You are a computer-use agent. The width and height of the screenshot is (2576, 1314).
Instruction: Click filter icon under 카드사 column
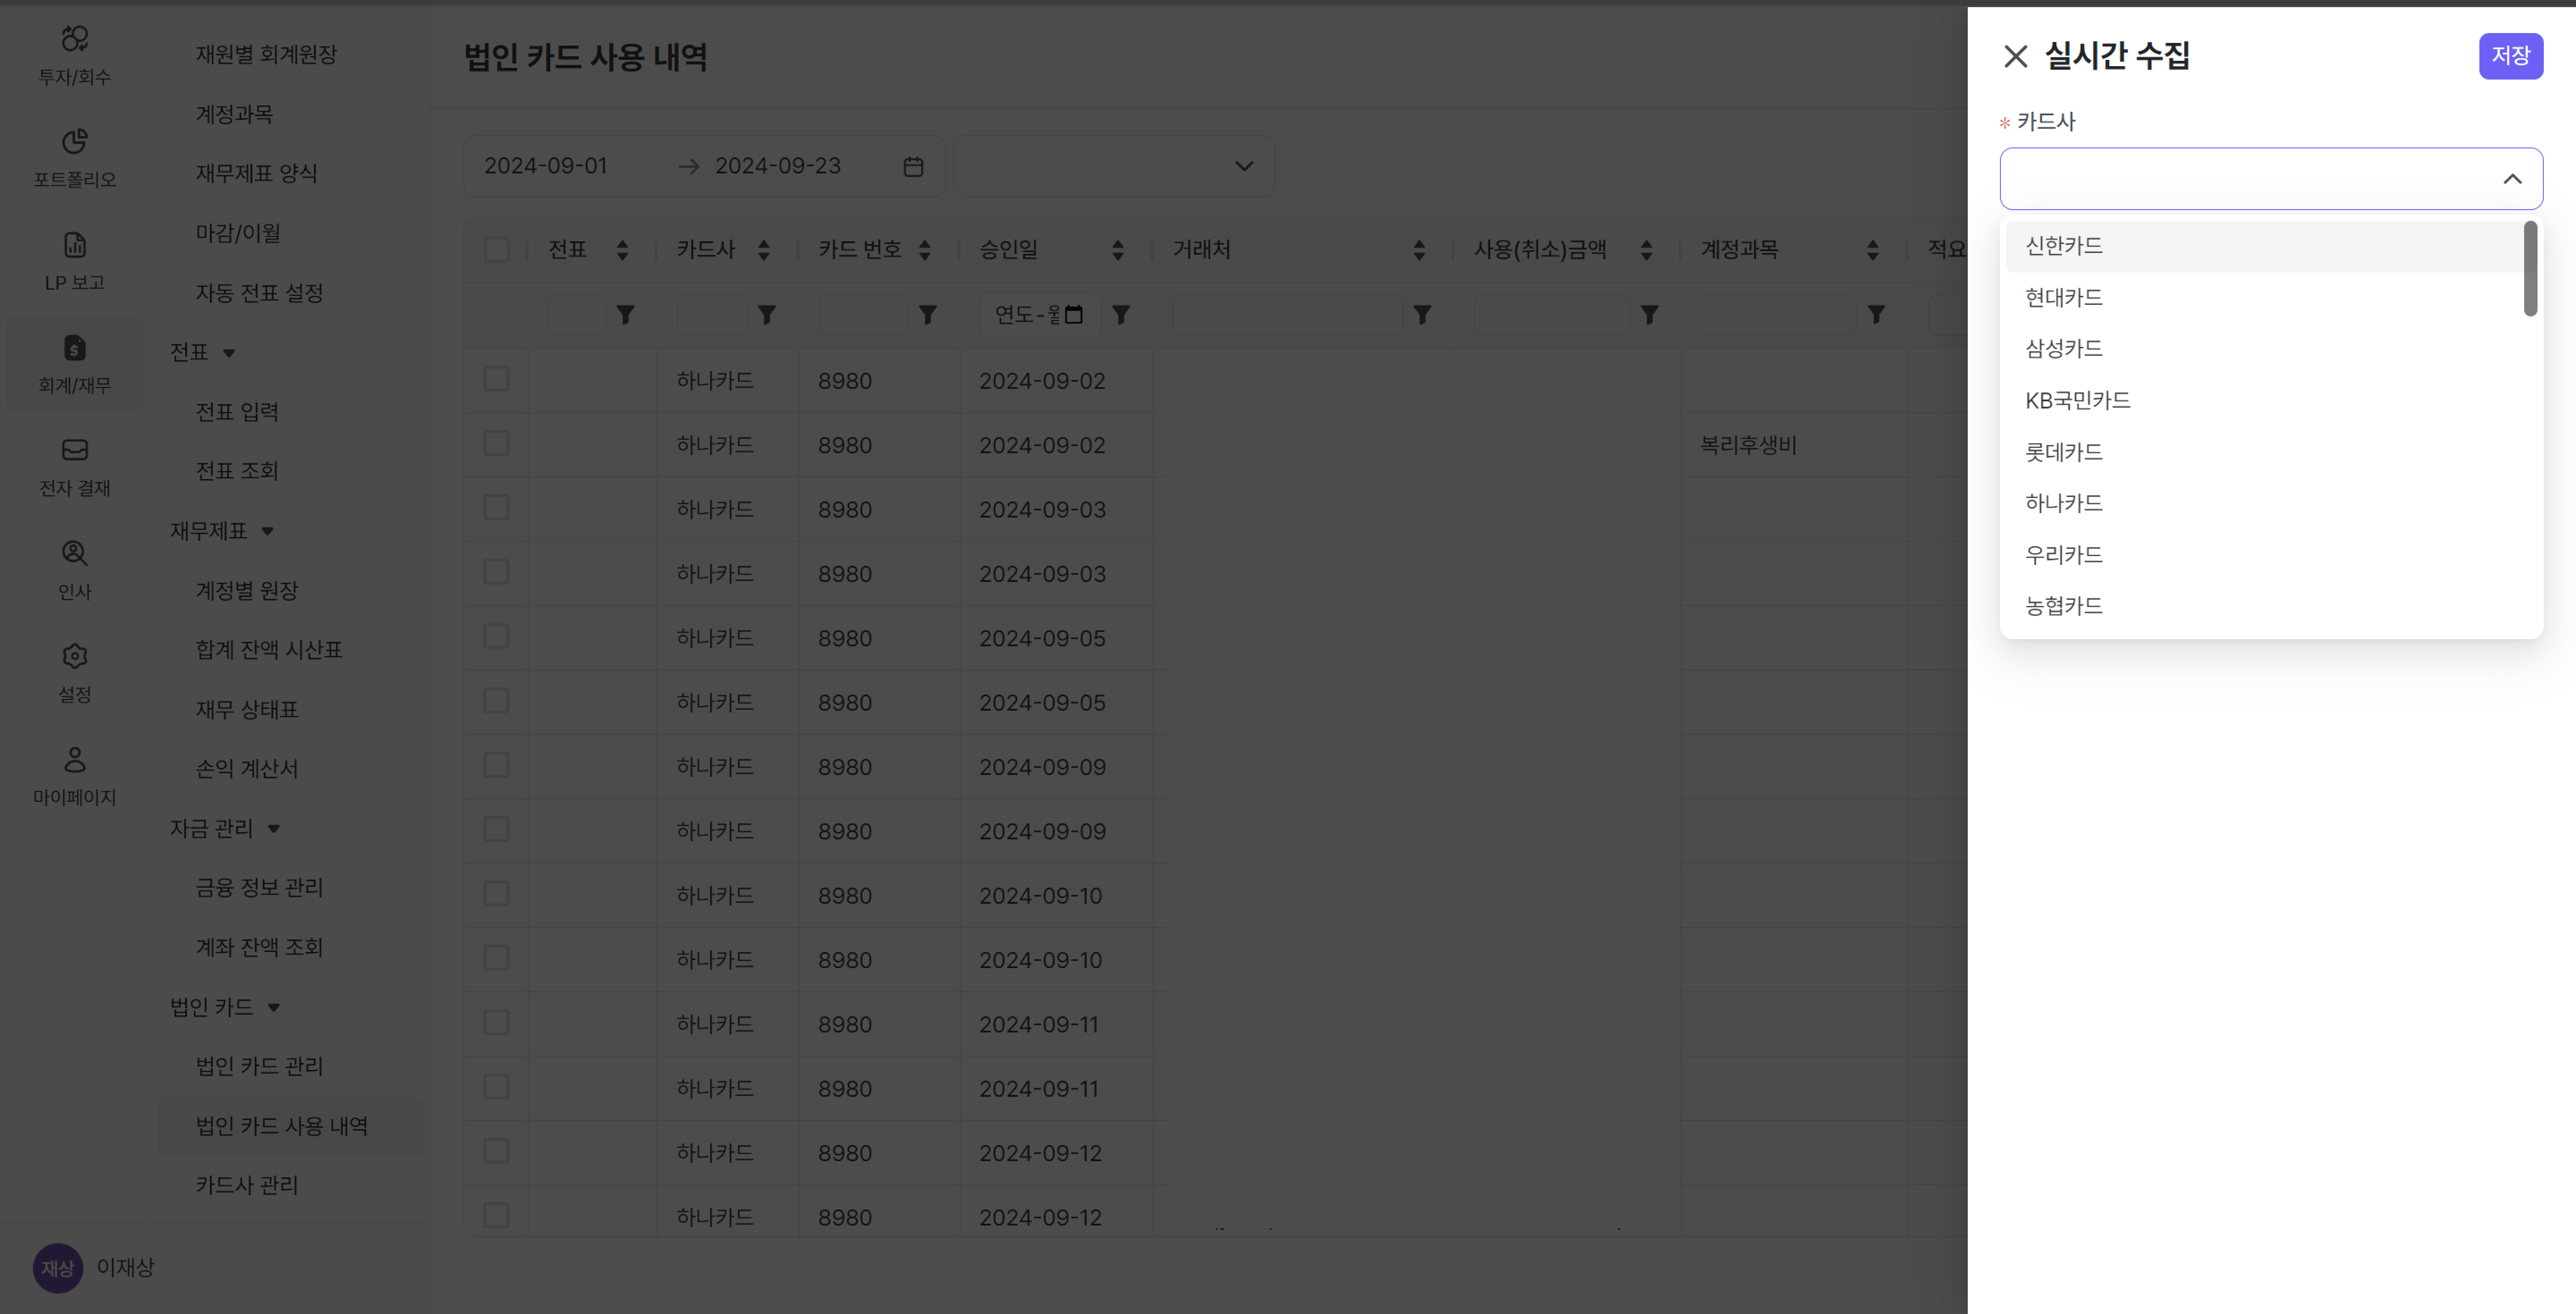[x=766, y=315]
